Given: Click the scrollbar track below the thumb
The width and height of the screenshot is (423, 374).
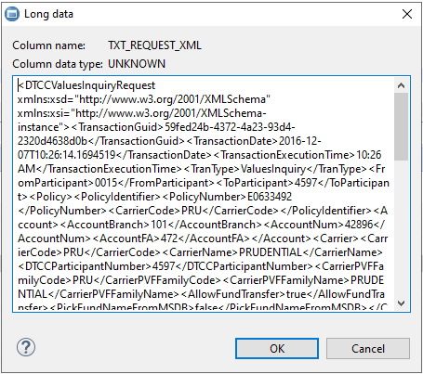Looking at the screenshot, I should click(x=401, y=228).
